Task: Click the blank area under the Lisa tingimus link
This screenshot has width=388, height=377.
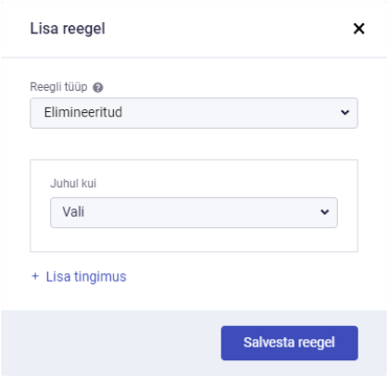Action: (194, 297)
